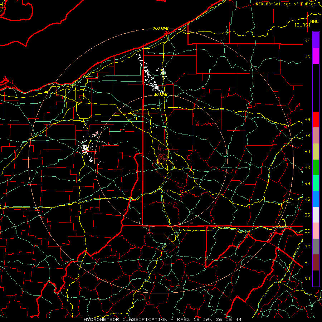This screenshot has height=322, width=322.
Task: Click the KPBZ station identifier
Action: pyautogui.click(x=184, y=319)
